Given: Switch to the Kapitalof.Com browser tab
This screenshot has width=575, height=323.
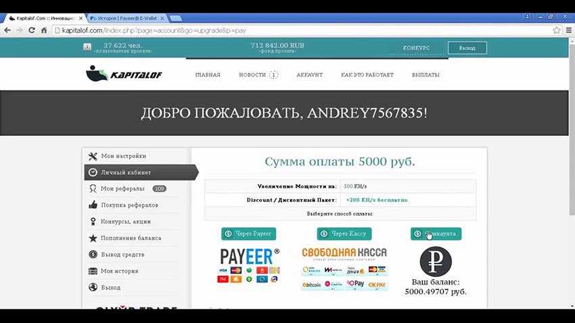Looking at the screenshot, I should [44, 18].
